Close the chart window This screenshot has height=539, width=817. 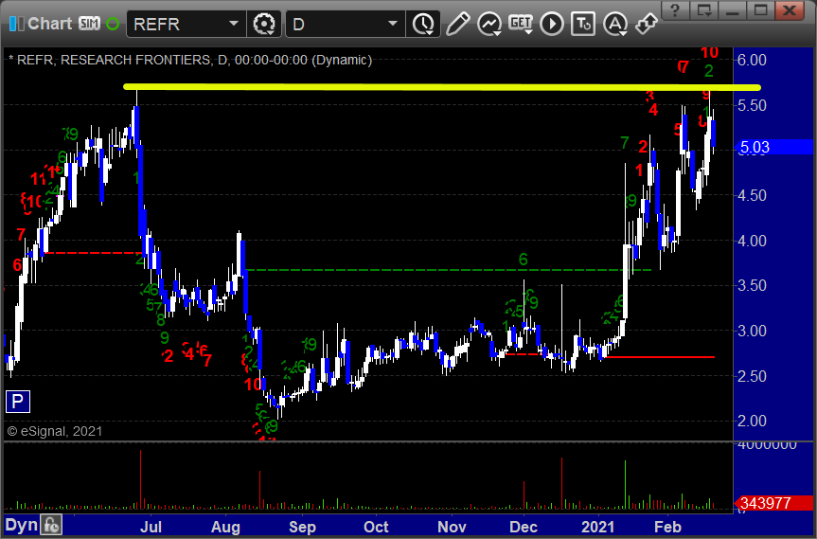790,9
